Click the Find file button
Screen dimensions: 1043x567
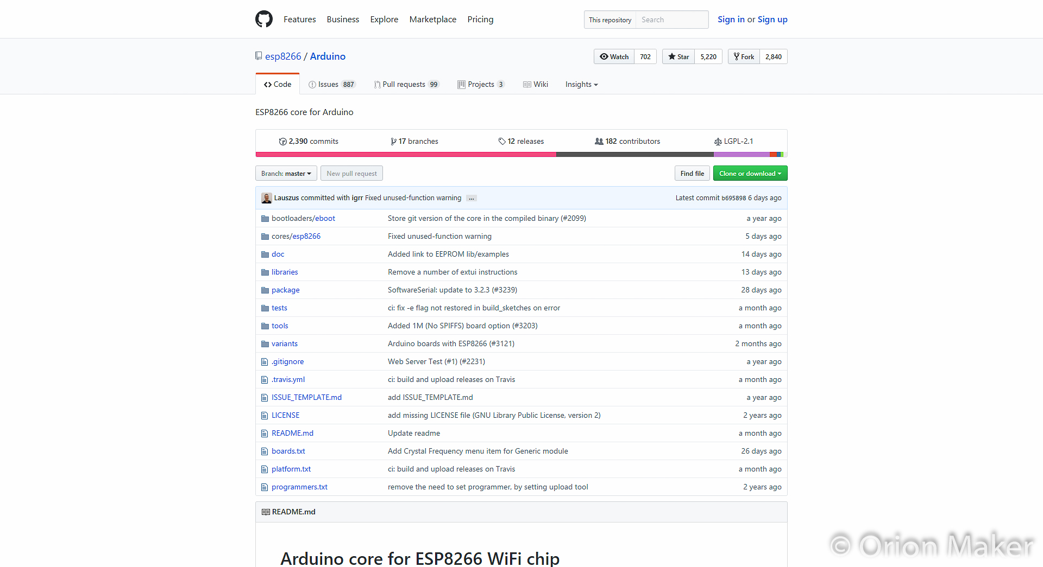coord(692,174)
